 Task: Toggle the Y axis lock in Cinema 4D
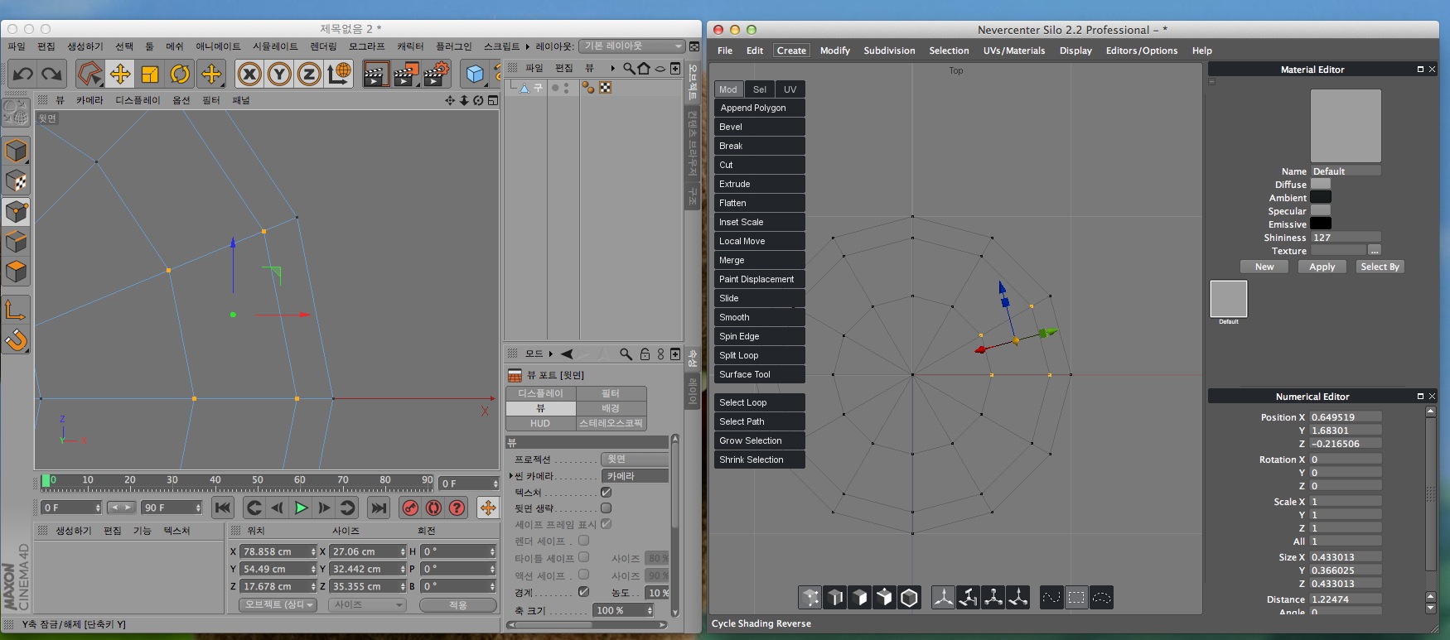pyautogui.click(x=279, y=74)
